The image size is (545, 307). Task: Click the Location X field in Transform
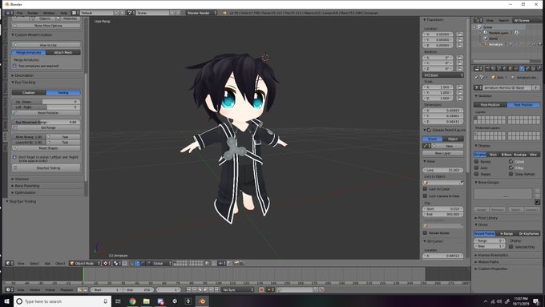click(438, 34)
